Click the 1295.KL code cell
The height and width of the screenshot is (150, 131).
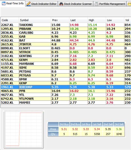pos(10,29)
